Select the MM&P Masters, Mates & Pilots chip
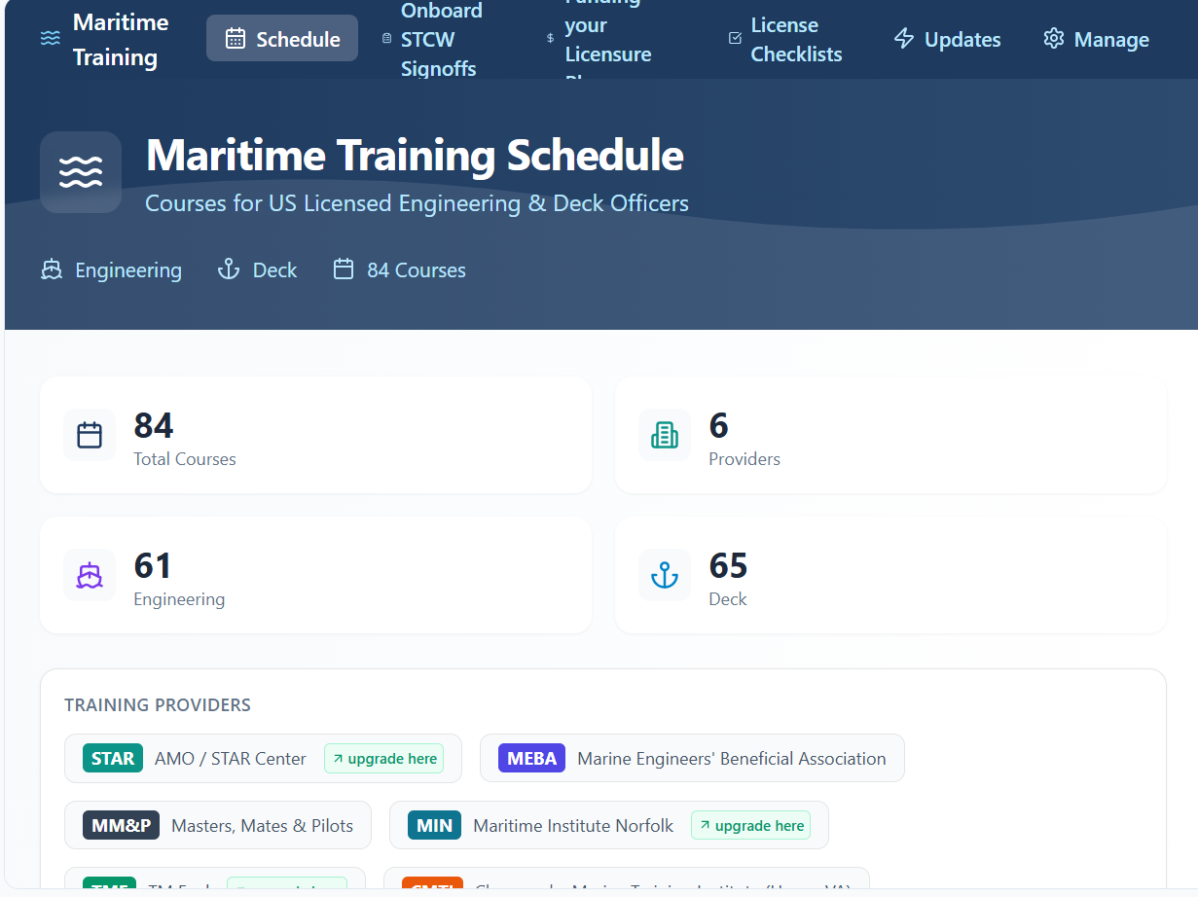Image resolution: width=1198 pixels, height=897 pixels. [x=218, y=825]
